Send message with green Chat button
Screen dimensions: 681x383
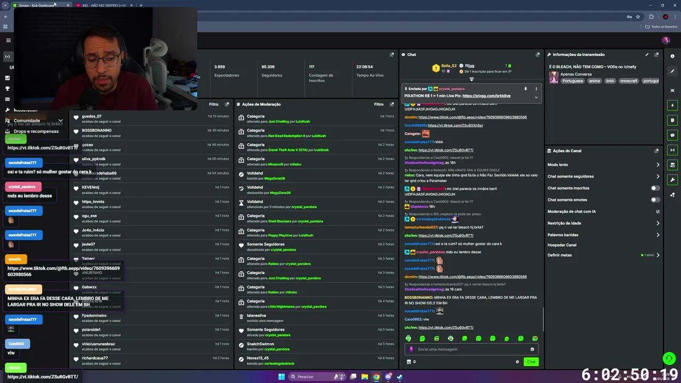(531, 362)
